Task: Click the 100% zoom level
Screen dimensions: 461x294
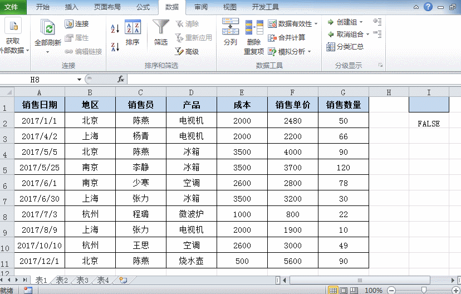Action: (374, 291)
